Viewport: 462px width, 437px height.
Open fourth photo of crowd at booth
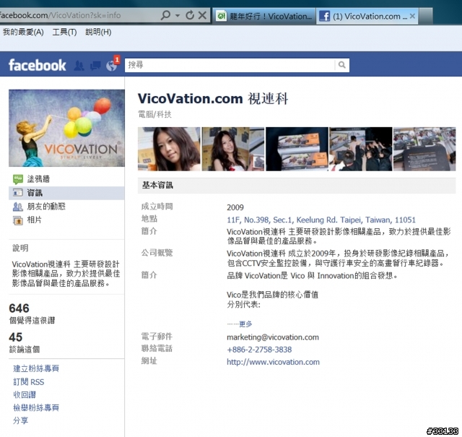(x=361, y=149)
